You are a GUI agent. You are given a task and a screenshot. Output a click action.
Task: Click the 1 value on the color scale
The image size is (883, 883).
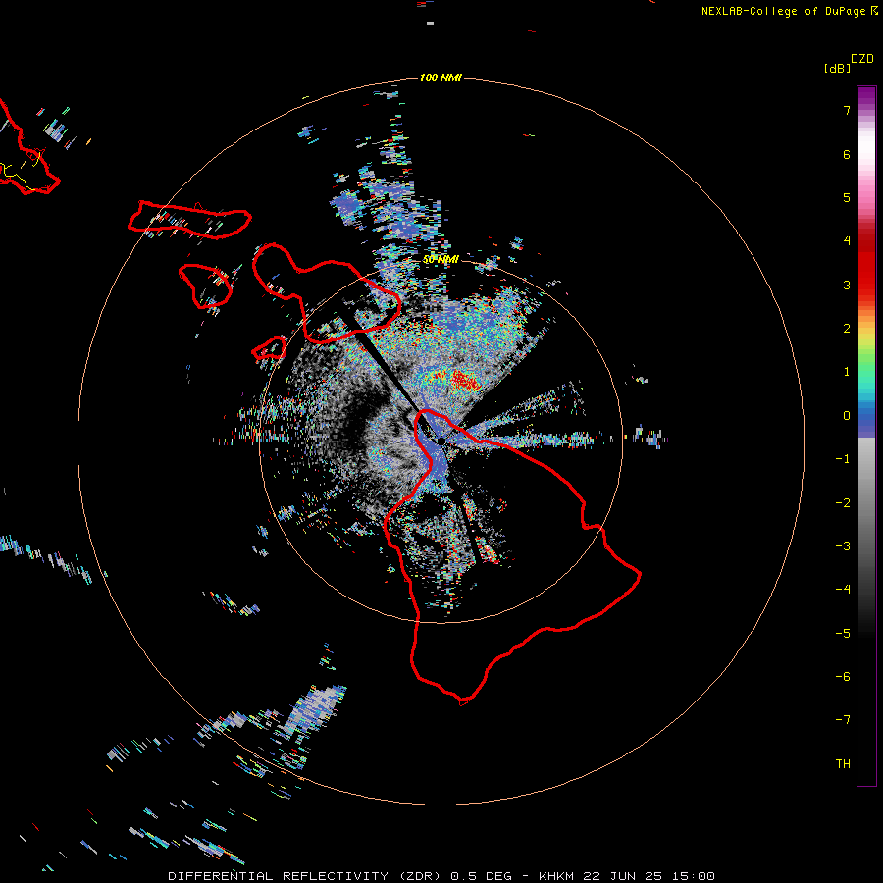tap(847, 372)
